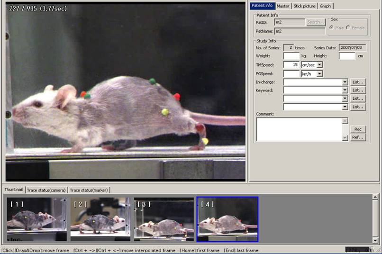The image size is (382, 254).
Task: Open the Graph tab
Action: tap(325, 6)
